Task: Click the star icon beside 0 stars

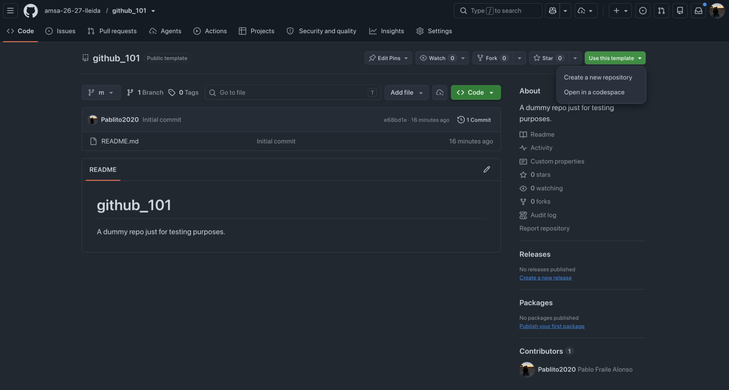Action: point(523,174)
